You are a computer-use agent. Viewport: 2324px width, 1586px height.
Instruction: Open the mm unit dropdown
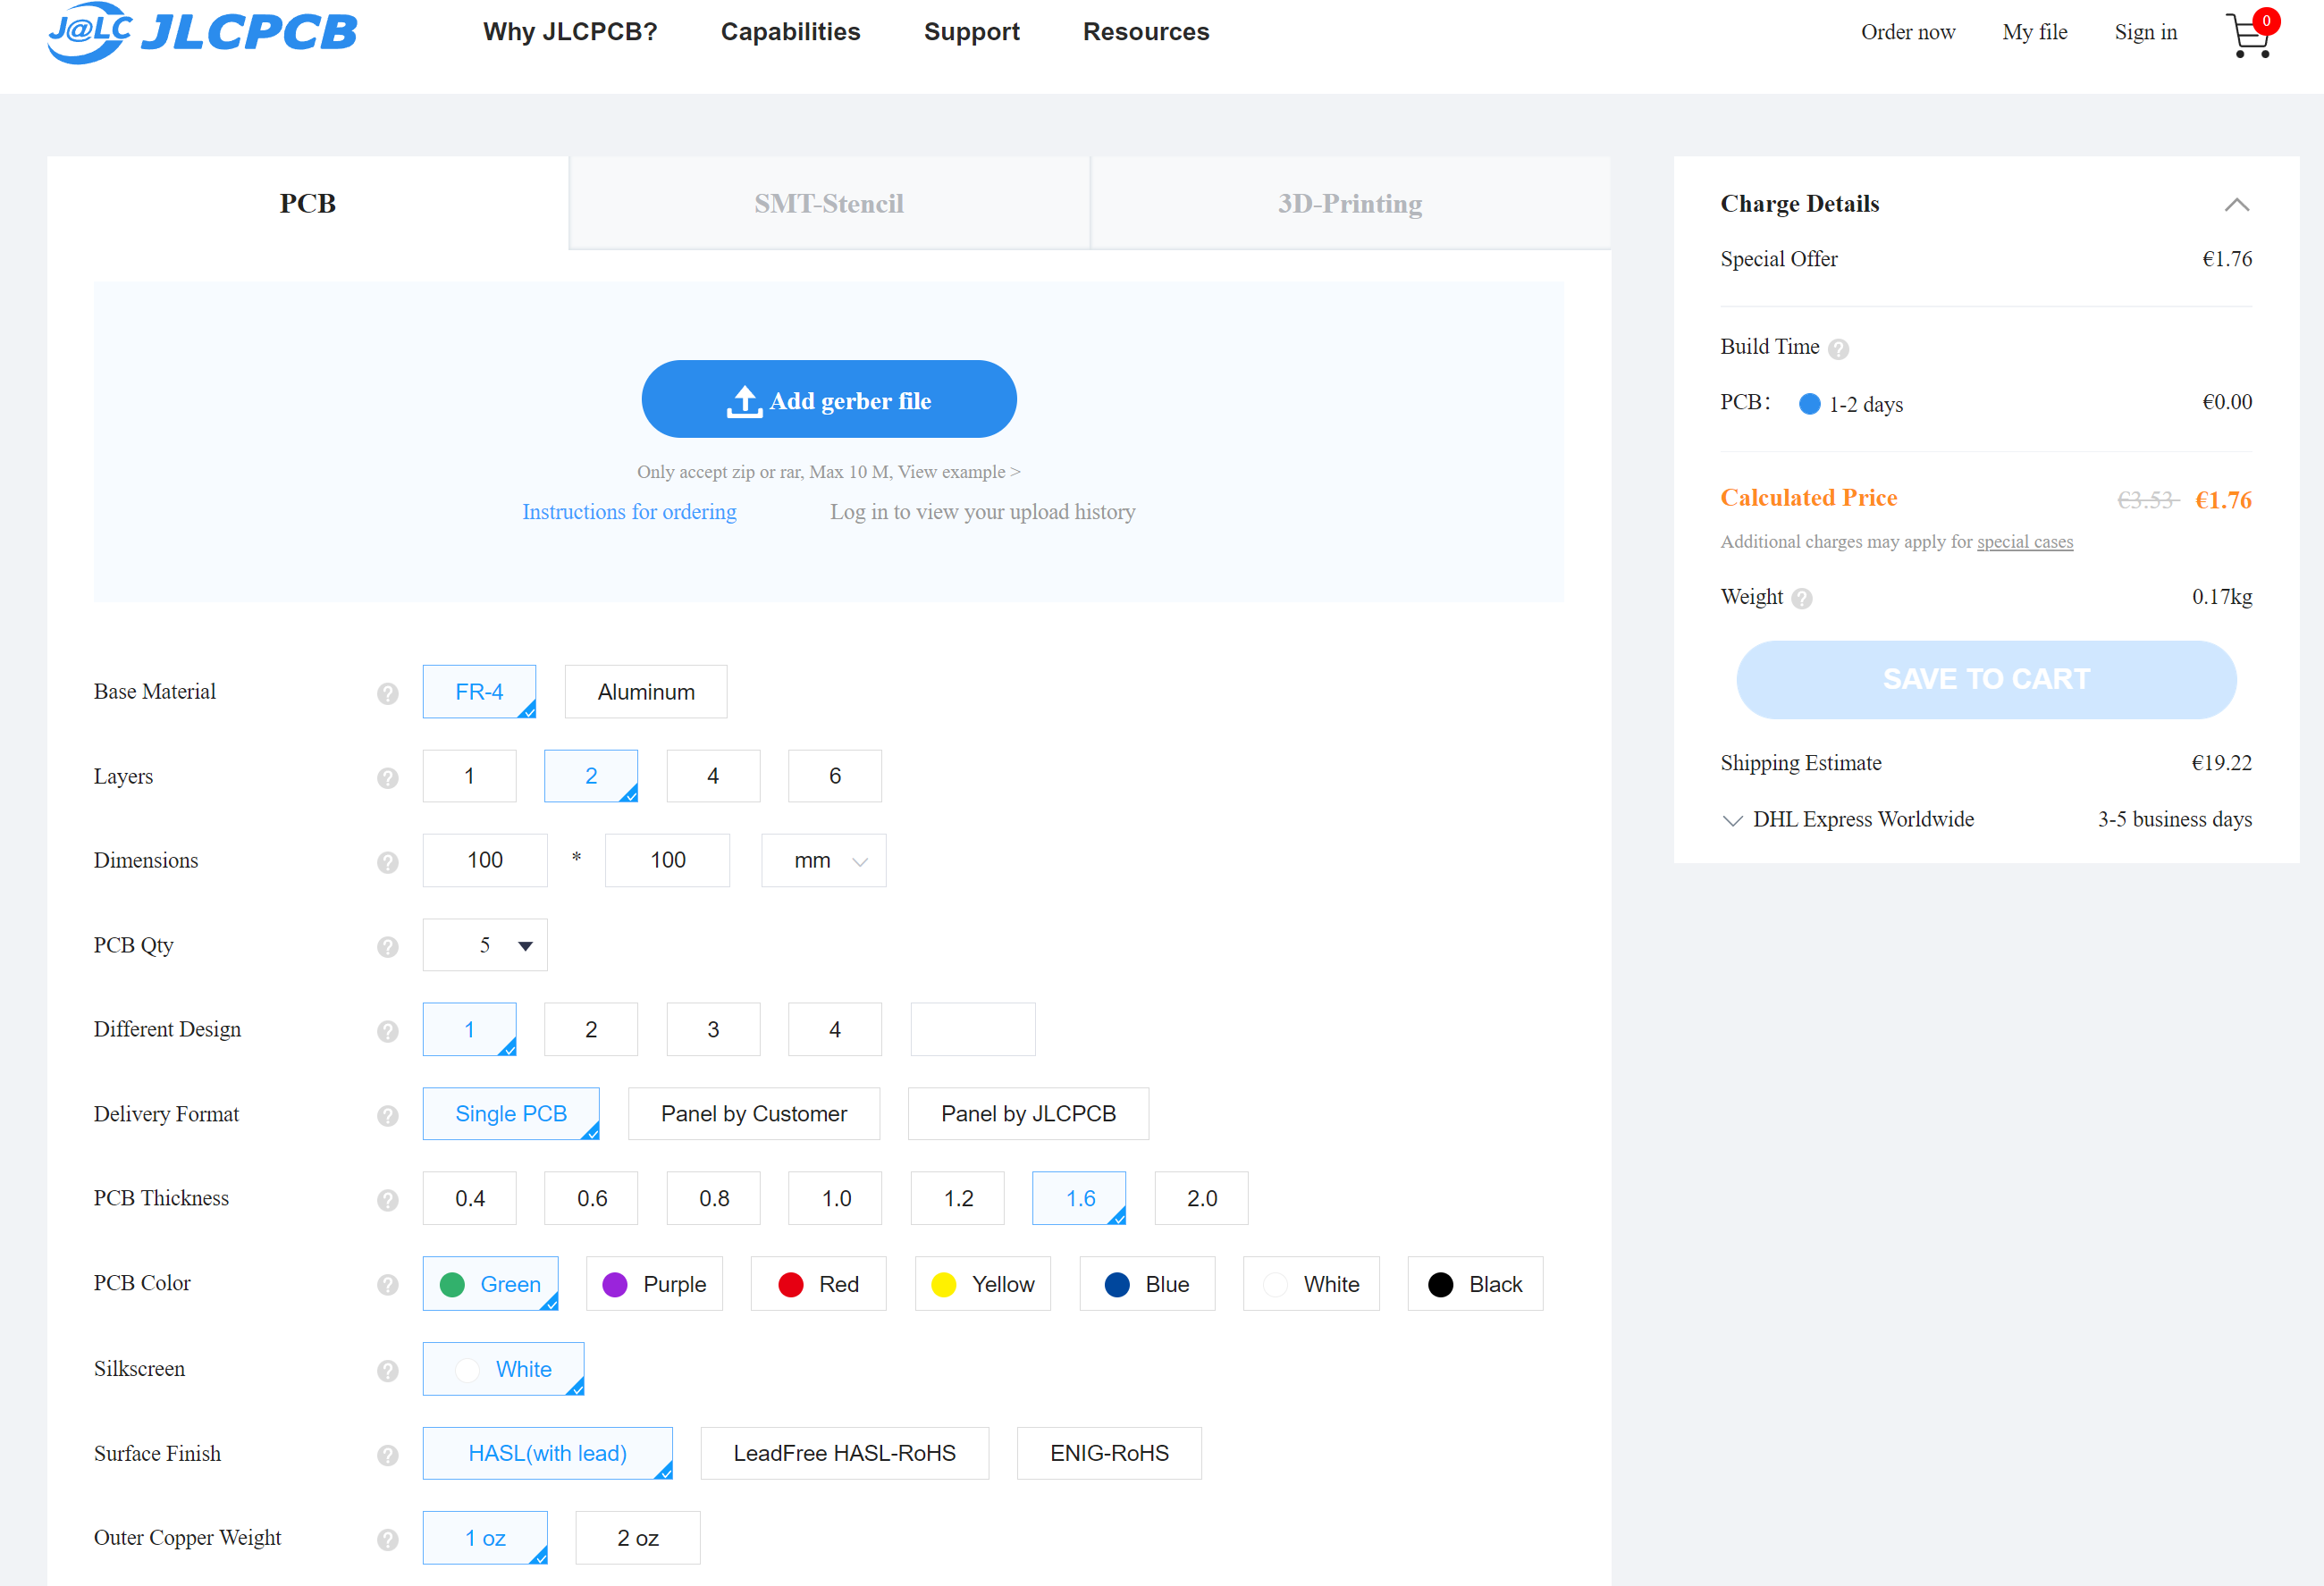[x=823, y=860]
